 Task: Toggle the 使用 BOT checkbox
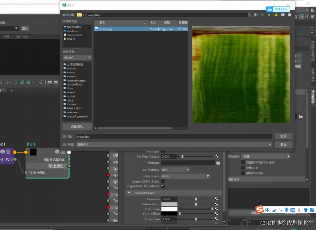coord(243,168)
